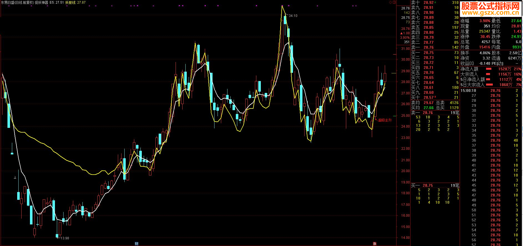Select the 卖五 28.85 order row
The height and width of the screenshot is (246, 523).
pyautogui.click(x=435, y=27)
